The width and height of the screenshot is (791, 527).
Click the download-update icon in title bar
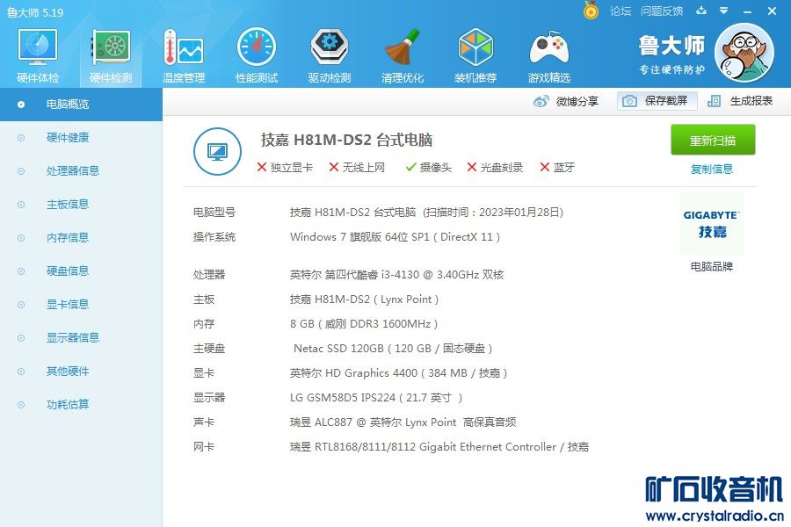tap(701, 11)
